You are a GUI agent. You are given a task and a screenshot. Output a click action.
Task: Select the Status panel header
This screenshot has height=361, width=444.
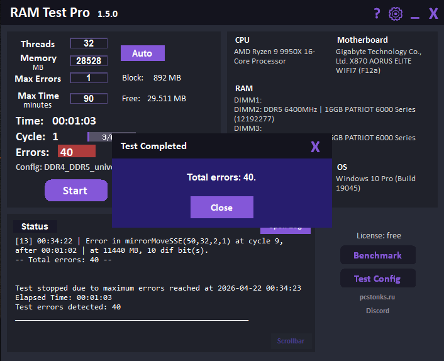pyautogui.click(x=35, y=226)
